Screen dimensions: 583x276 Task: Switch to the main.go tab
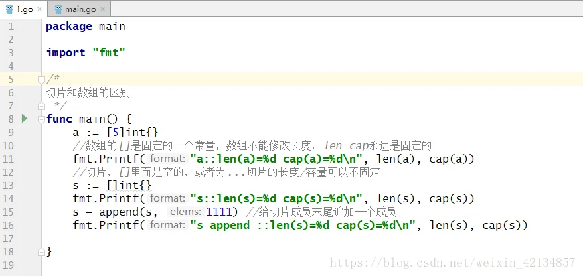click(x=79, y=9)
